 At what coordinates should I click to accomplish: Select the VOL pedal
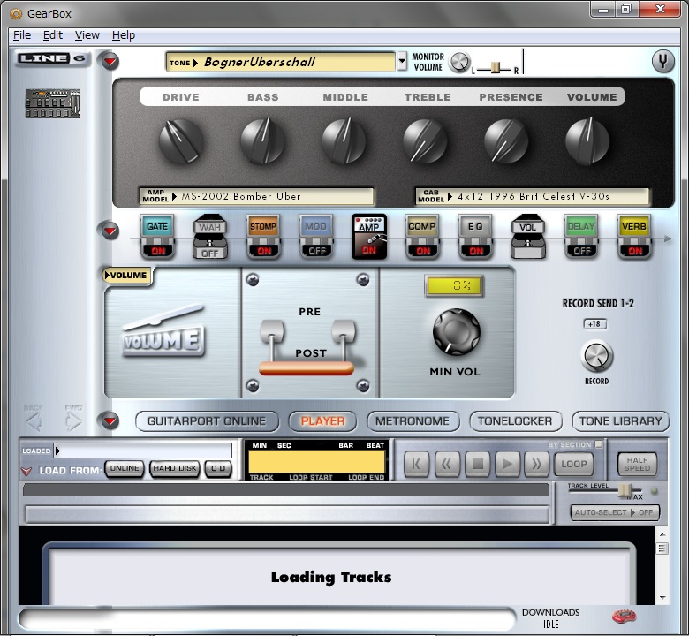527,236
